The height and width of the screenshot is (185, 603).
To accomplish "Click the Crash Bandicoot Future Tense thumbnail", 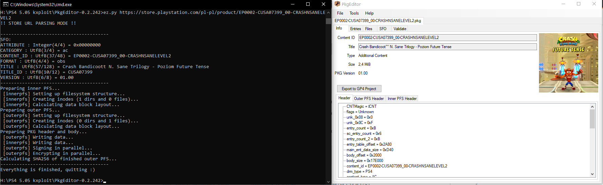I will [x=568, y=63].
